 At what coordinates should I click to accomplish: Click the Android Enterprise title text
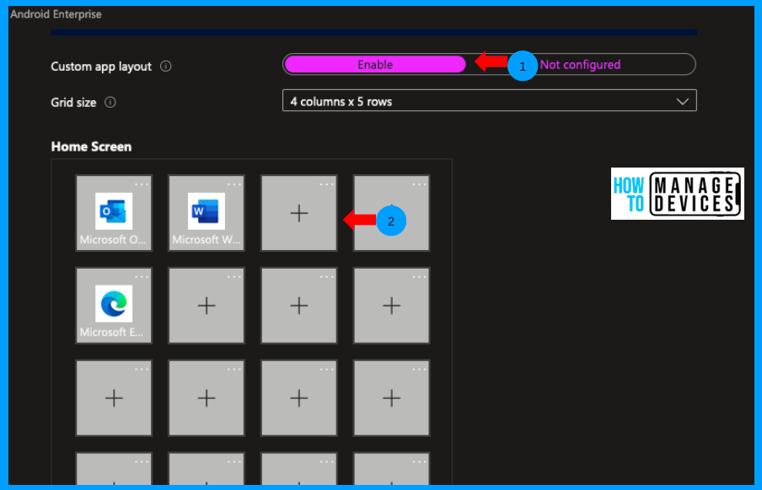[56, 14]
